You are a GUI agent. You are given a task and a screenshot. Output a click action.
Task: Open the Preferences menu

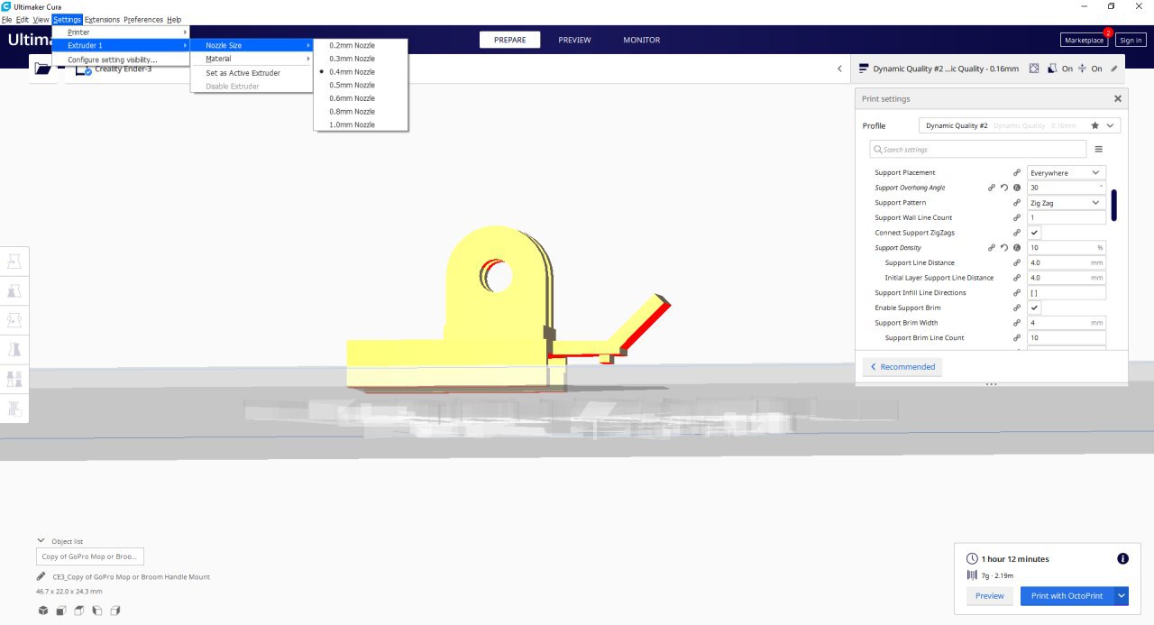(x=143, y=19)
